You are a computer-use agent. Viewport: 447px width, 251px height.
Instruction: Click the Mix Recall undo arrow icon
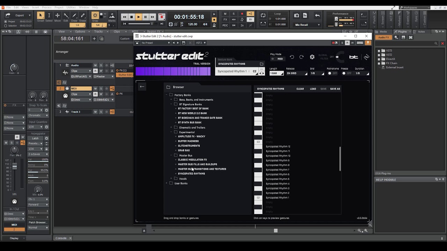click(x=317, y=15)
